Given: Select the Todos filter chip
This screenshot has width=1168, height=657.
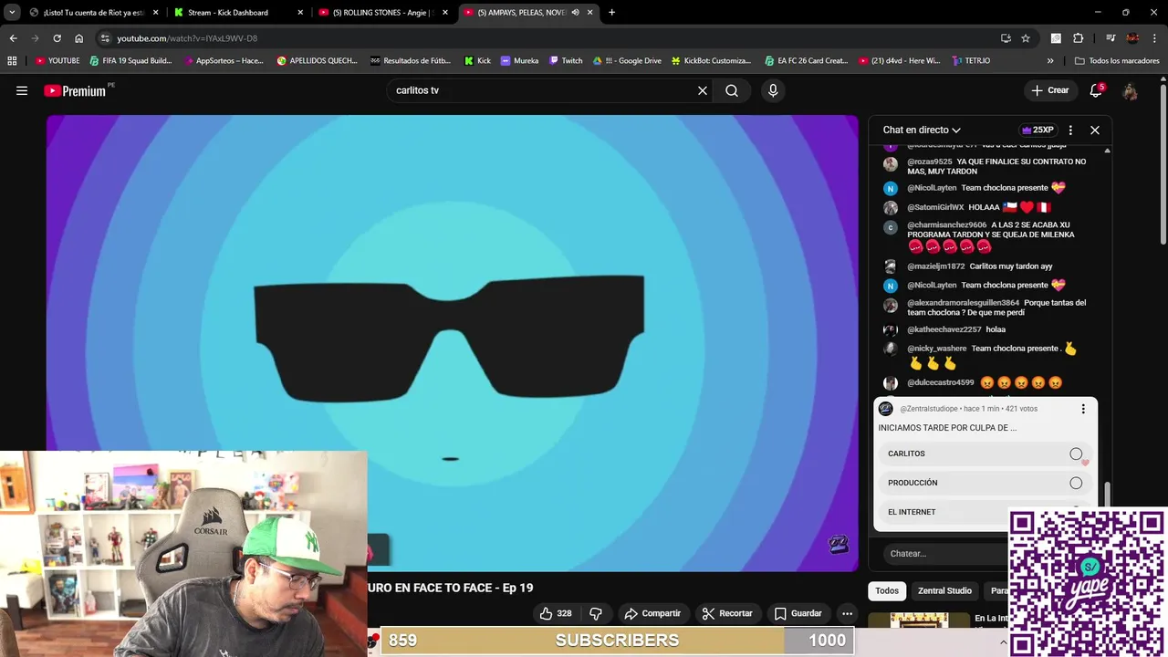Looking at the screenshot, I should [887, 590].
